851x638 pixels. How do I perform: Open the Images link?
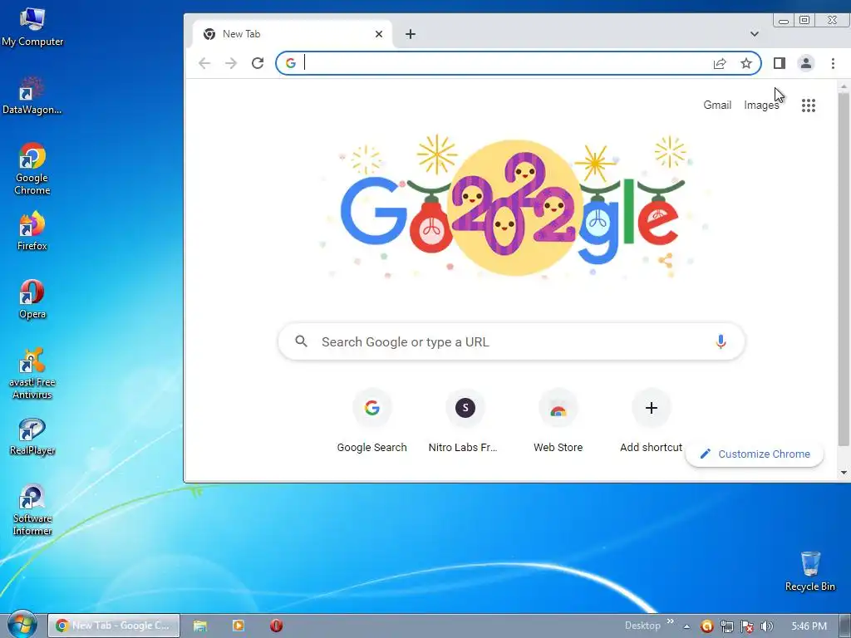[761, 106]
